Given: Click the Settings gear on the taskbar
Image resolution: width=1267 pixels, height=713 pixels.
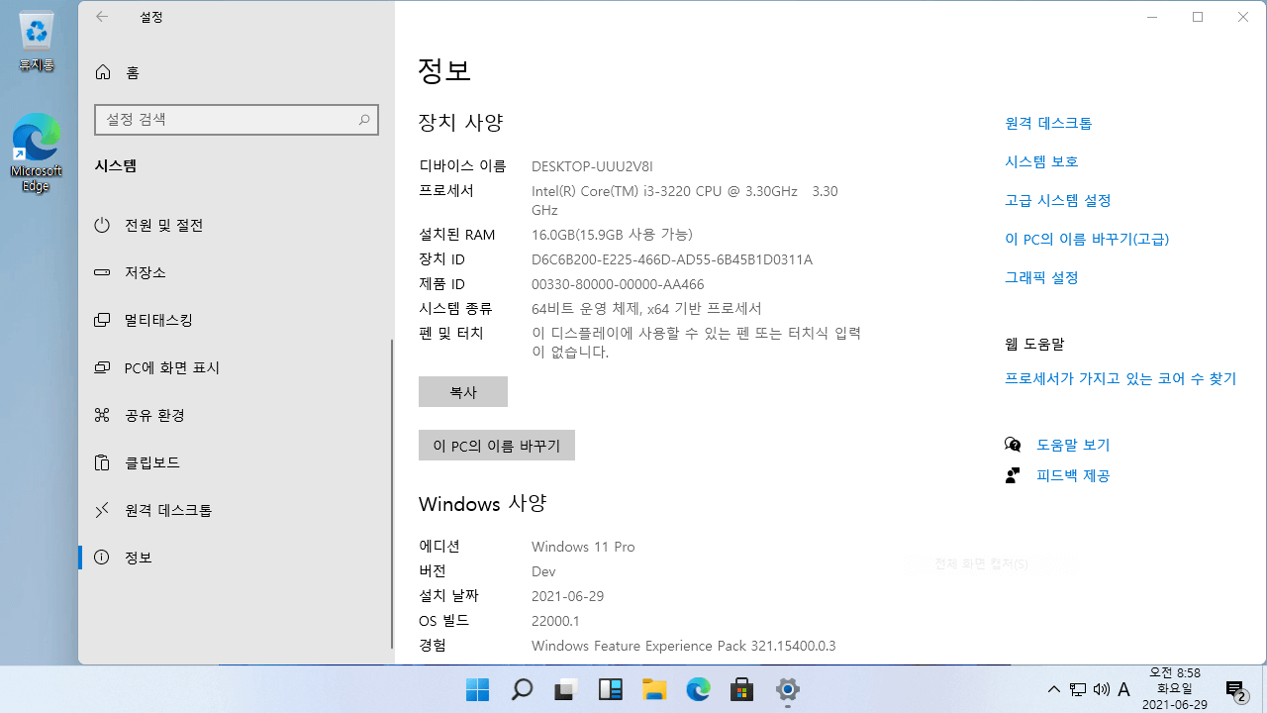Looking at the screenshot, I should pos(787,689).
